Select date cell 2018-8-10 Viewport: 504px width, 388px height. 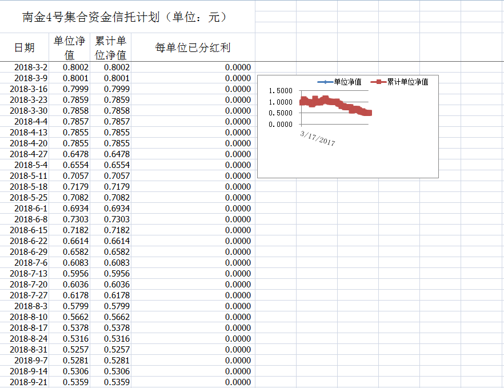click(25, 317)
